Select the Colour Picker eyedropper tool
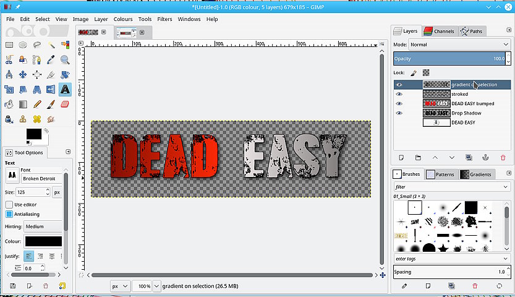Image resolution: width=515 pixels, height=297 pixels. (51, 60)
